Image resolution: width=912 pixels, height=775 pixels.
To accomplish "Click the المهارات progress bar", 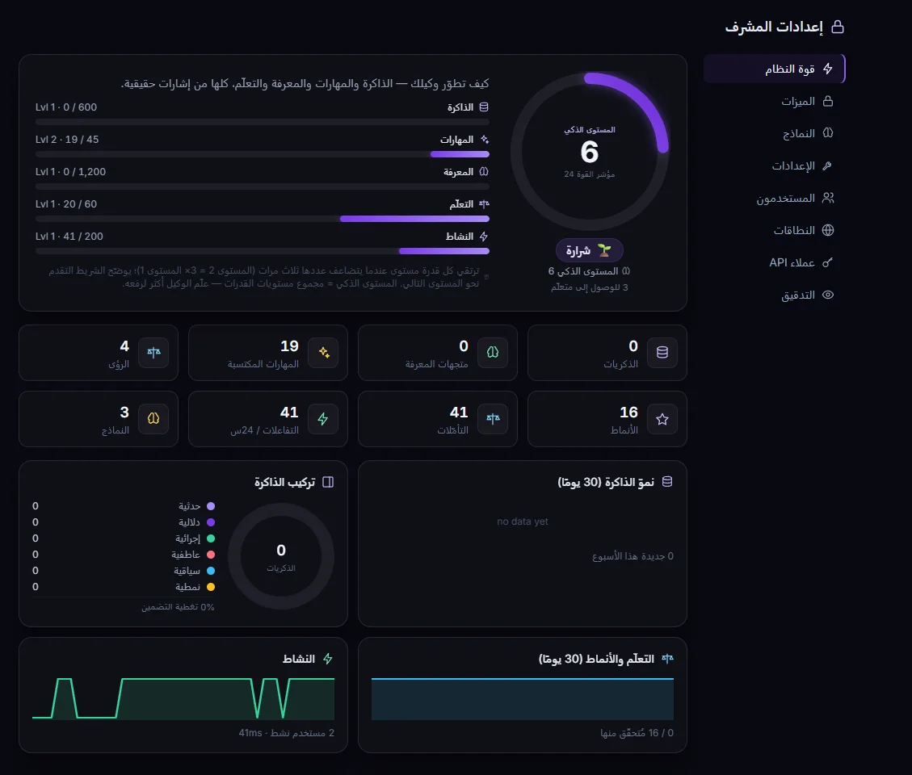I will click(263, 154).
